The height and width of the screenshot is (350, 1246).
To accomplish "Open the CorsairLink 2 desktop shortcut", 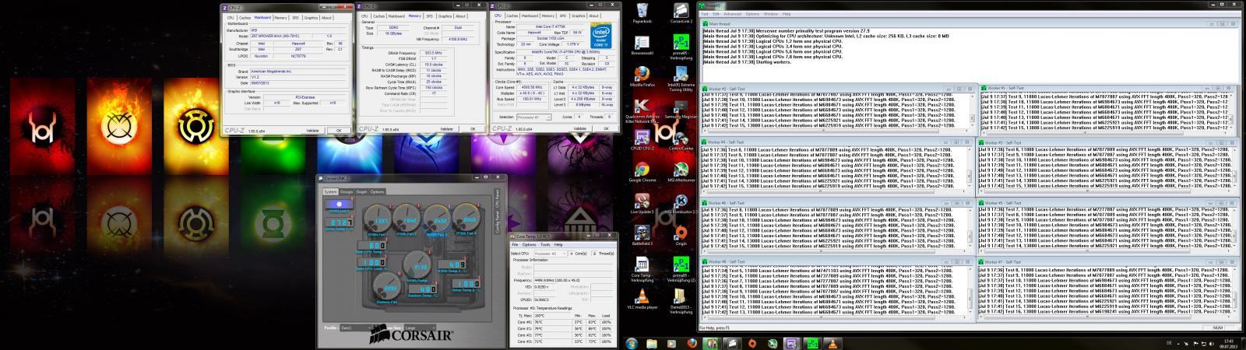I will 681,14.
